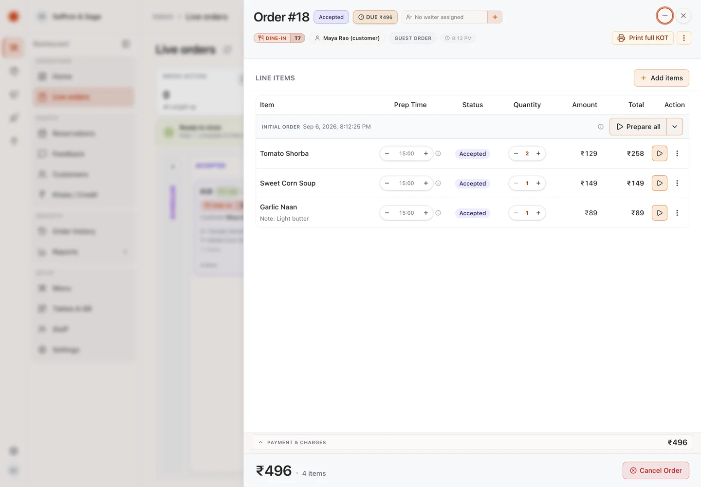
Task: Open the order options three-dot menu
Action: [683, 38]
